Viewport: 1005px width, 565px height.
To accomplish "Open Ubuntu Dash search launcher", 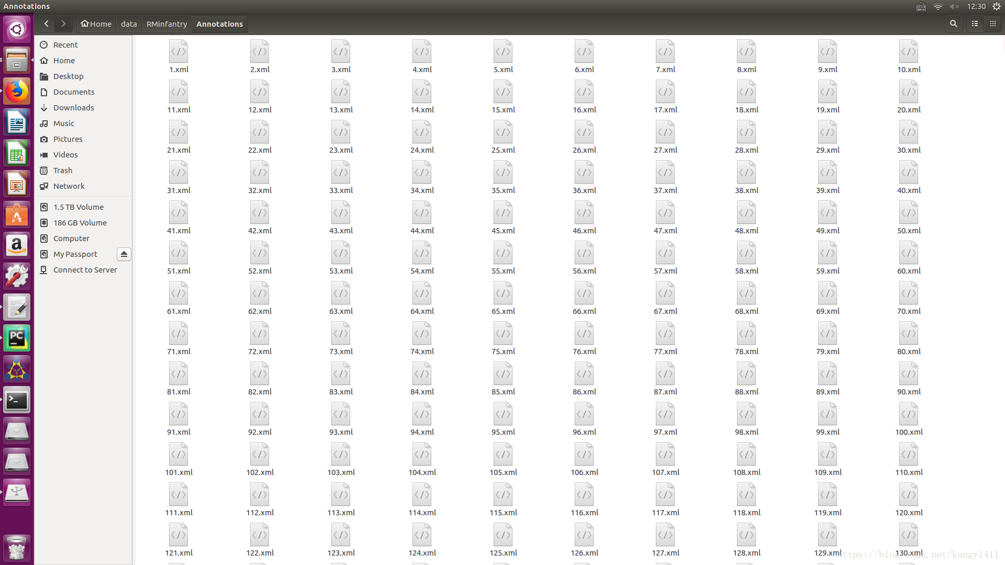I will [x=17, y=29].
